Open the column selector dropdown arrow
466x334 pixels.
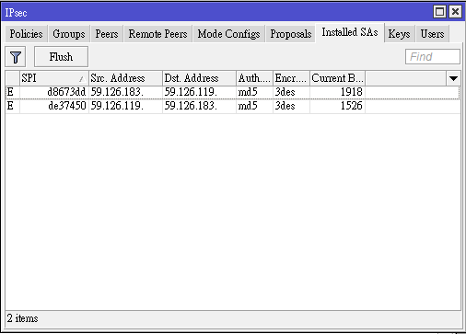pyautogui.click(x=453, y=78)
